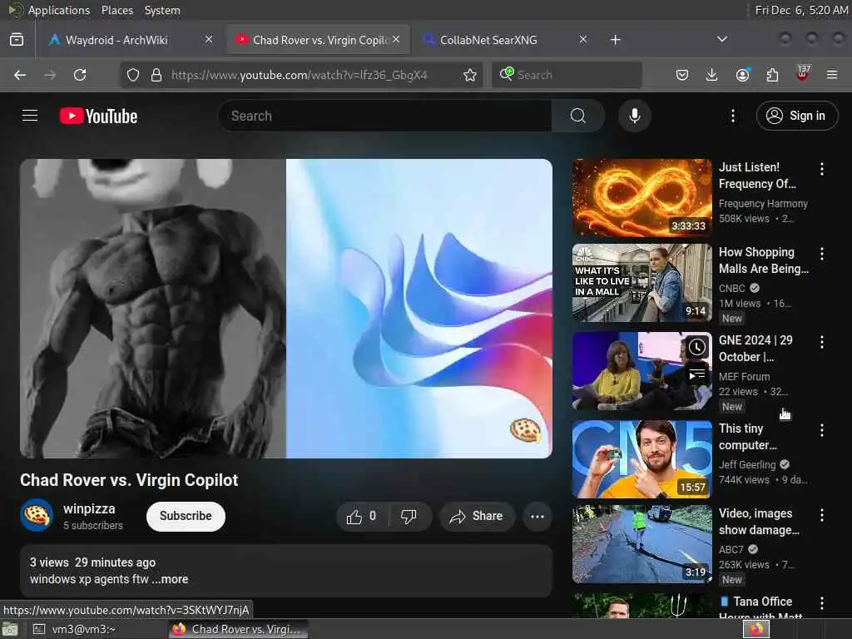The image size is (852, 639).
Task: Show site security padlock information
Action: (156, 75)
